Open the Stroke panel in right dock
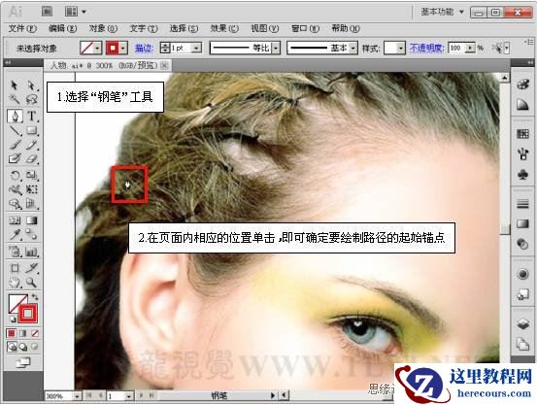This screenshot has width=537, height=405. tap(522, 204)
